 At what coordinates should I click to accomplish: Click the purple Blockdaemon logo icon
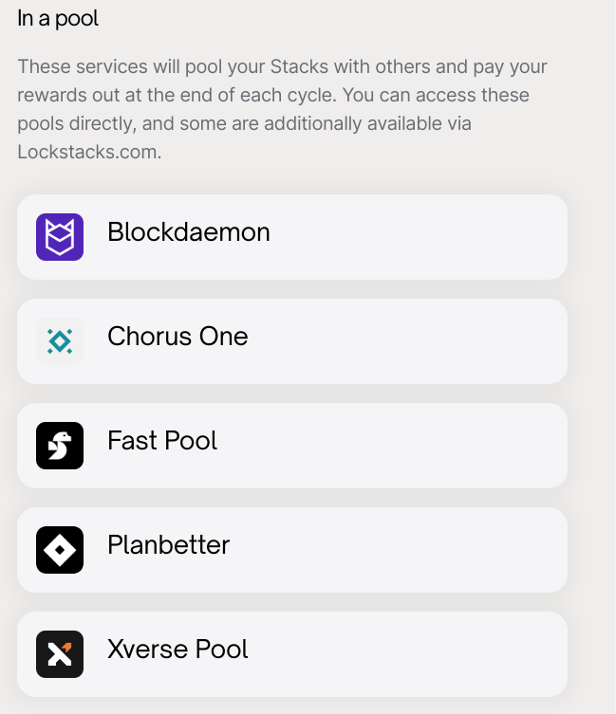click(60, 237)
